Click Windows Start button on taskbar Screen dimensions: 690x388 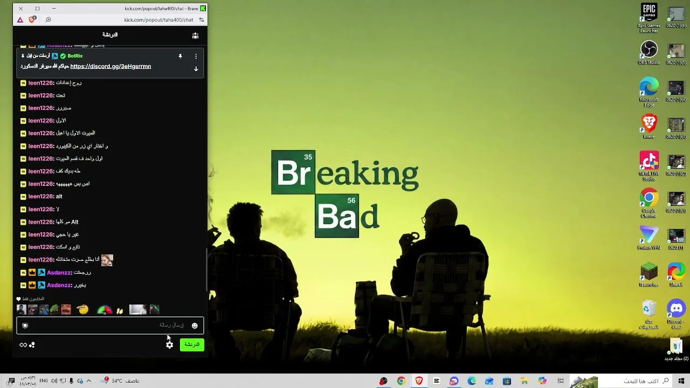tap(681, 381)
